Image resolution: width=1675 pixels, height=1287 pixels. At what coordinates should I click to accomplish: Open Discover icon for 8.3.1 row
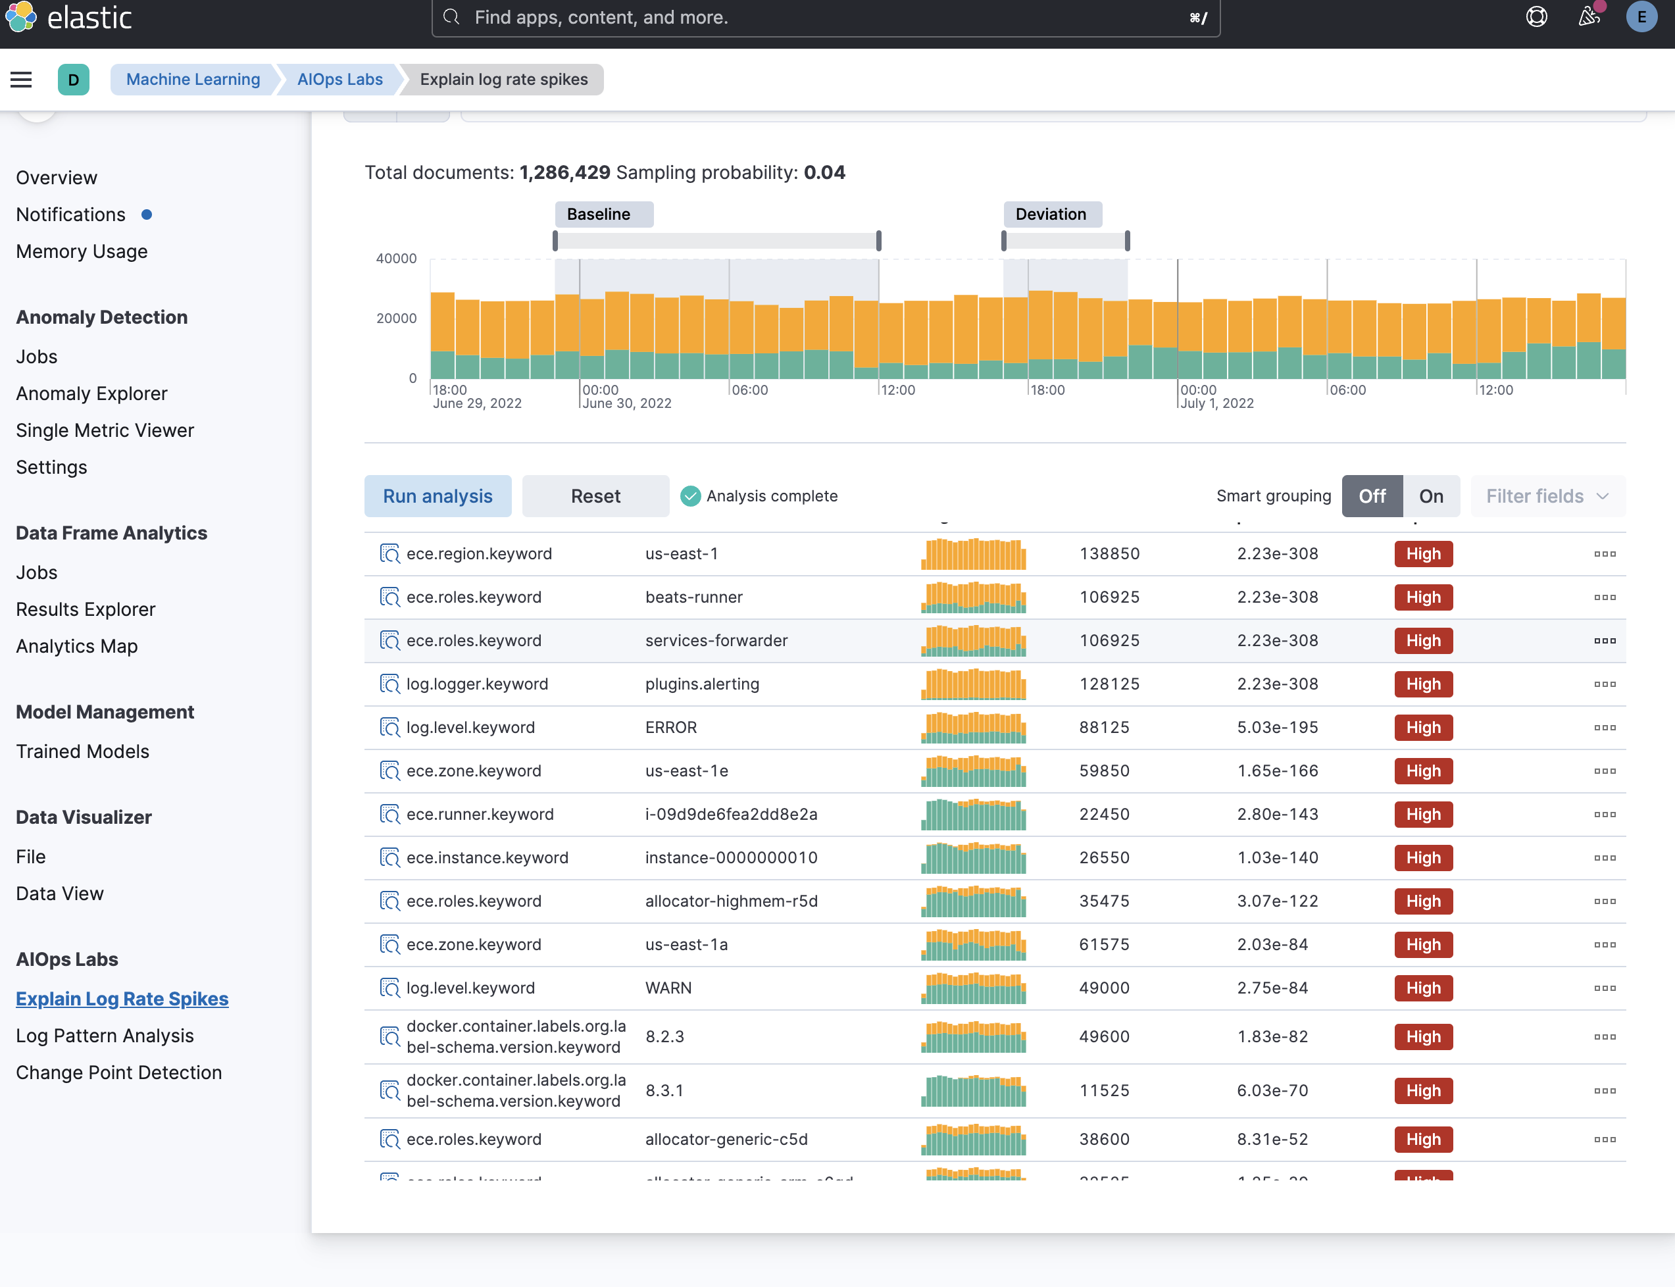coord(390,1090)
